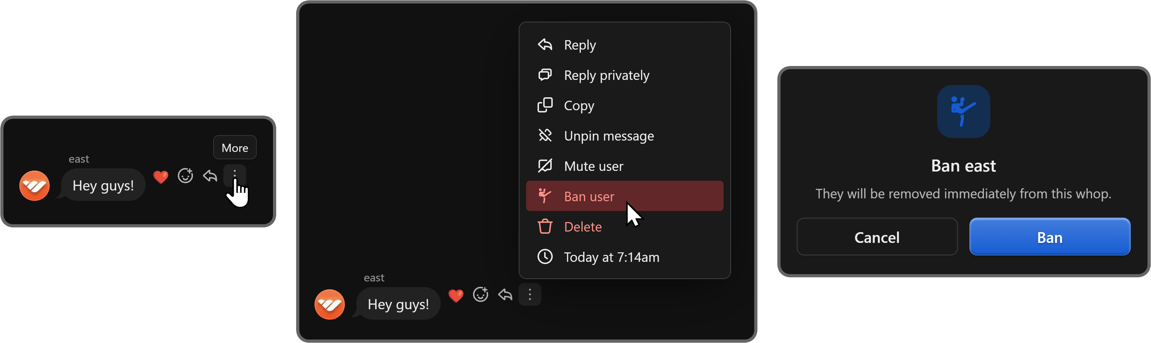Click the Cancel button in the dialog
The width and height of the screenshot is (1151, 343).
tap(877, 237)
